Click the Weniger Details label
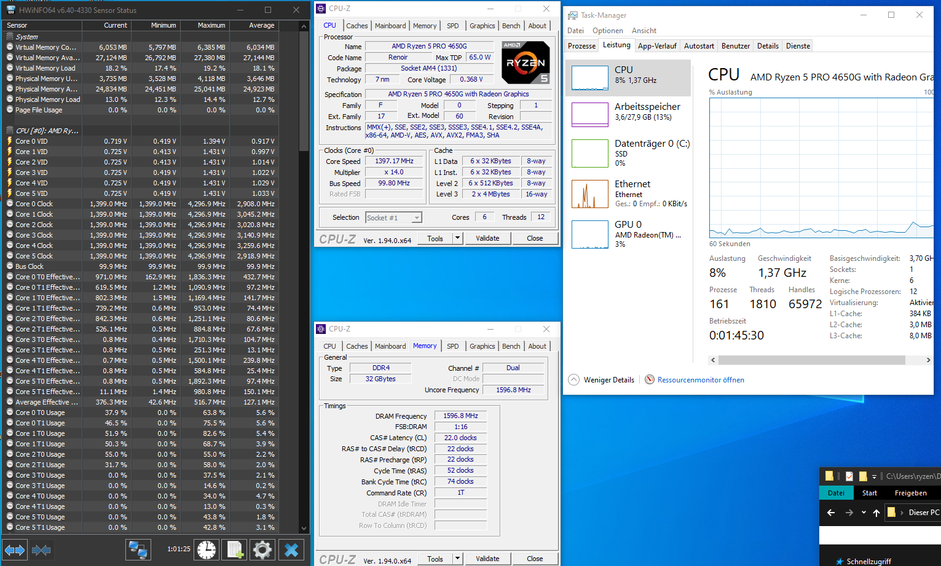941x566 pixels. click(609, 380)
